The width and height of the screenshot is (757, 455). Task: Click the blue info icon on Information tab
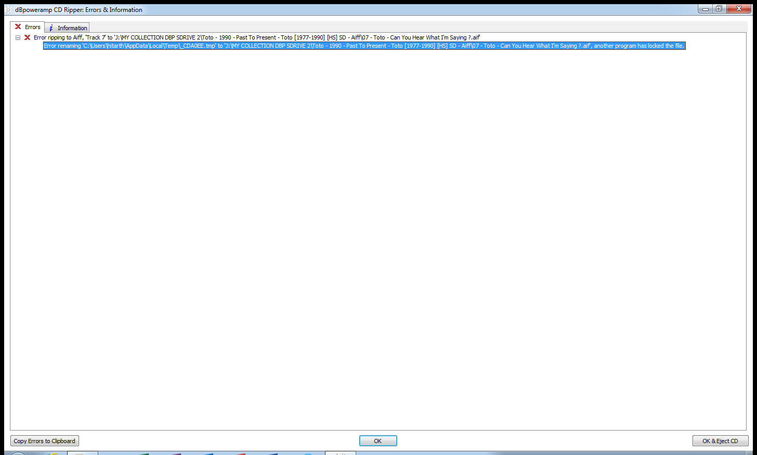point(51,28)
